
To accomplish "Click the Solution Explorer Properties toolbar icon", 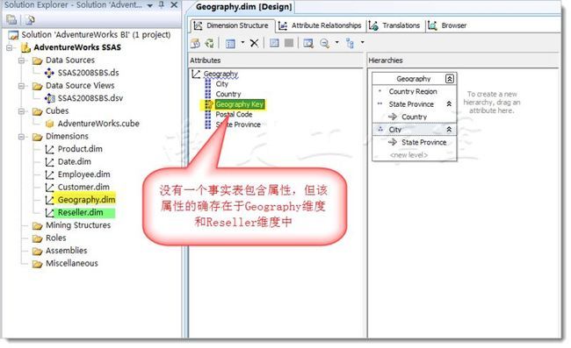I will click(x=11, y=19).
